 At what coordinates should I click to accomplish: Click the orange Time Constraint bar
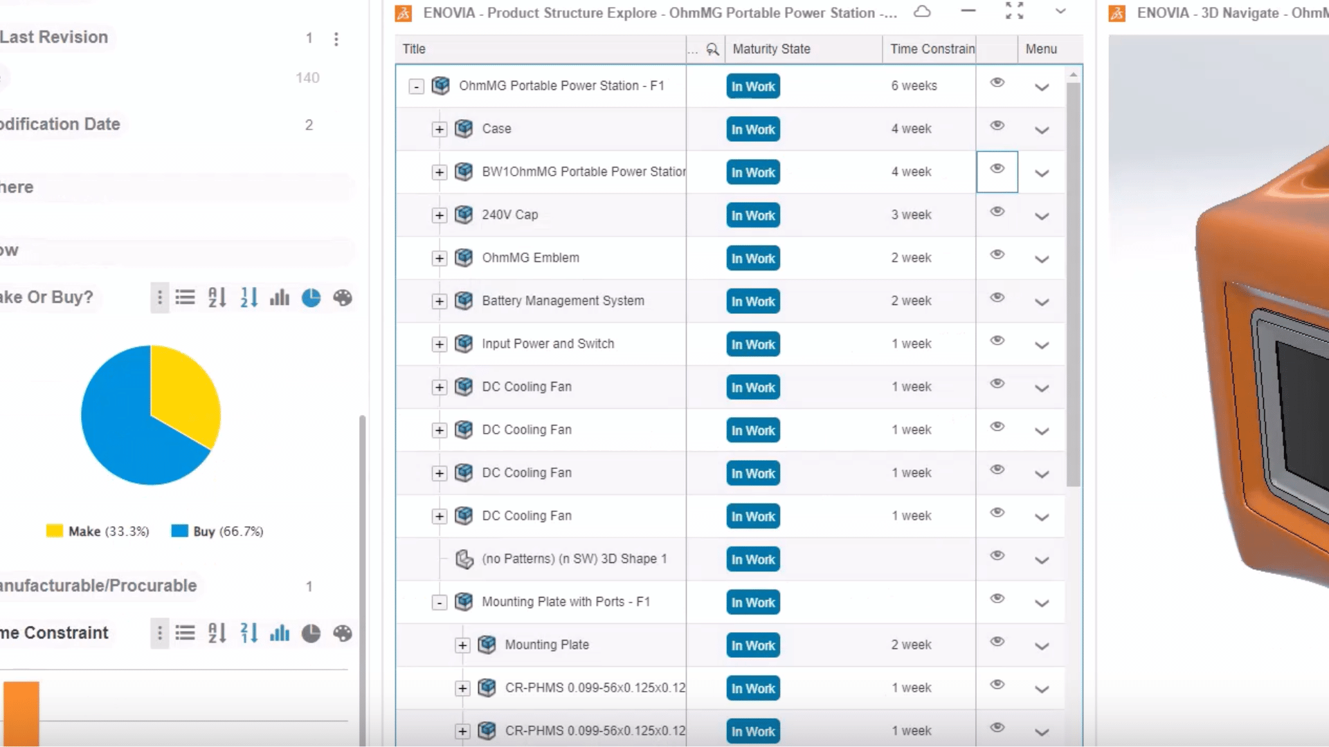coord(21,713)
